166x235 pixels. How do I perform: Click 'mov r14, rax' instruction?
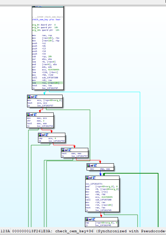[x=95, y=202]
